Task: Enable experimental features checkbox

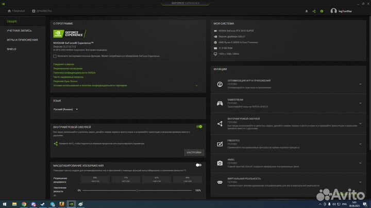Action: tap(55, 56)
